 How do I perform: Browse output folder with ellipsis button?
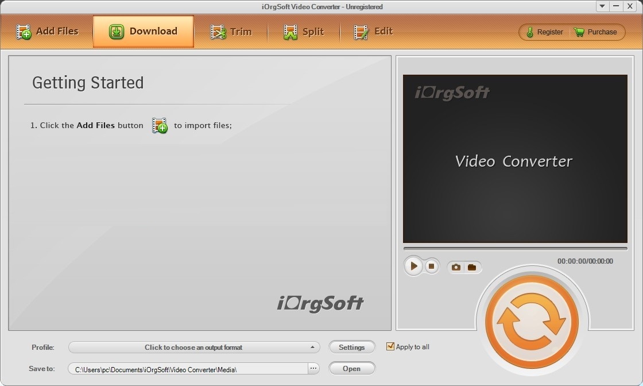pos(313,369)
